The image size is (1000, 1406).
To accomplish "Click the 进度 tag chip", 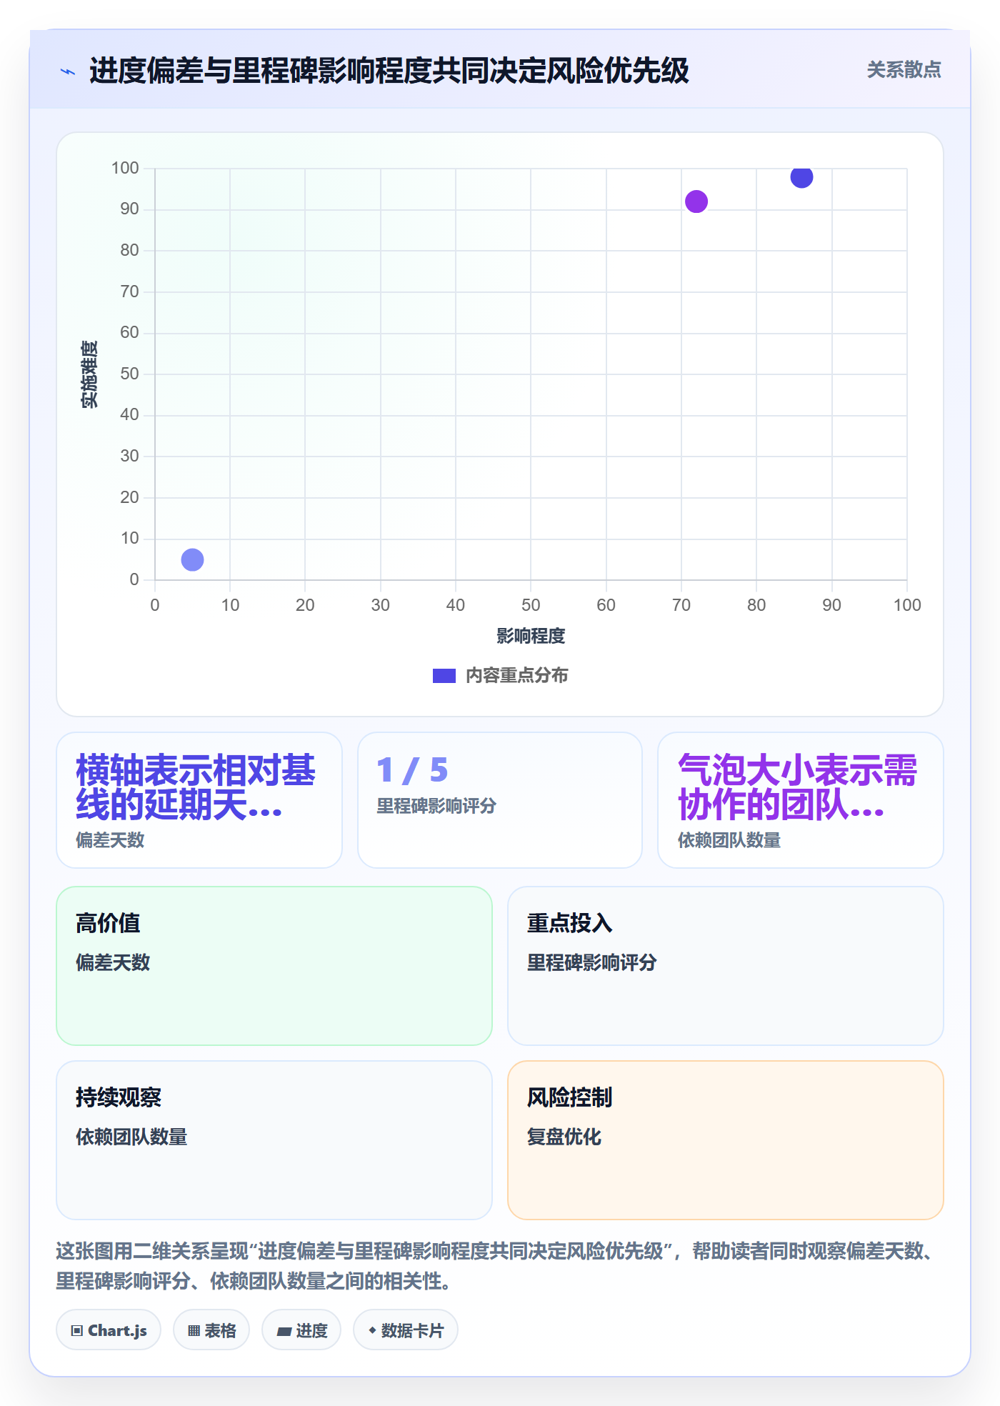I will (x=301, y=1330).
